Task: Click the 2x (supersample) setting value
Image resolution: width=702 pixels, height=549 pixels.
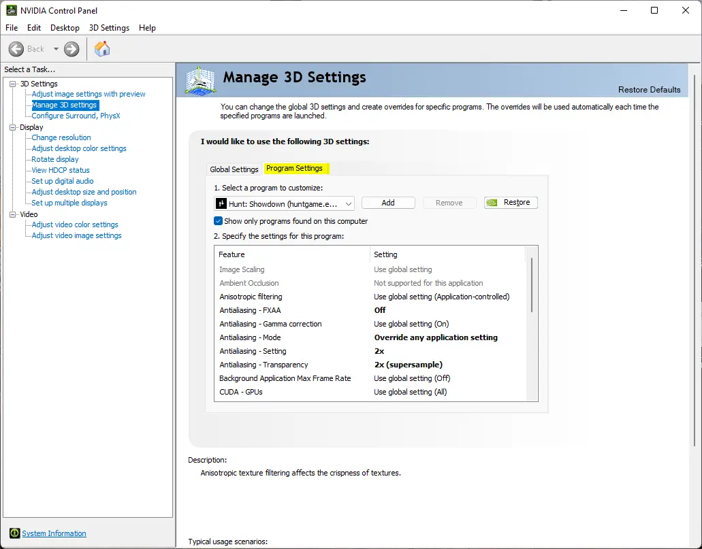Action: coord(409,365)
